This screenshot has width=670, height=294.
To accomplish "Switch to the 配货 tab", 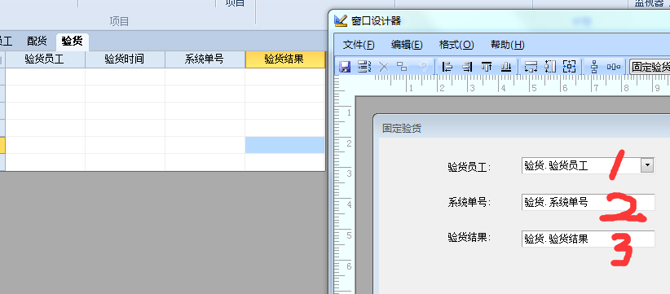I will (37, 42).
